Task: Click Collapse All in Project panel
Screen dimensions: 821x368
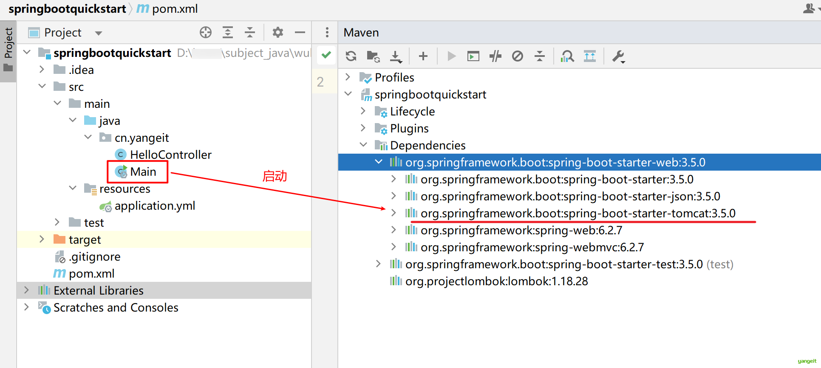Action: coord(250,32)
